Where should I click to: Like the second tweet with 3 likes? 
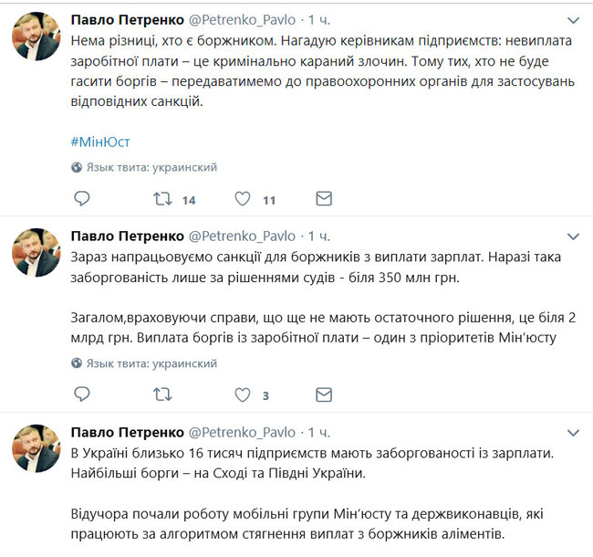tap(243, 394)
